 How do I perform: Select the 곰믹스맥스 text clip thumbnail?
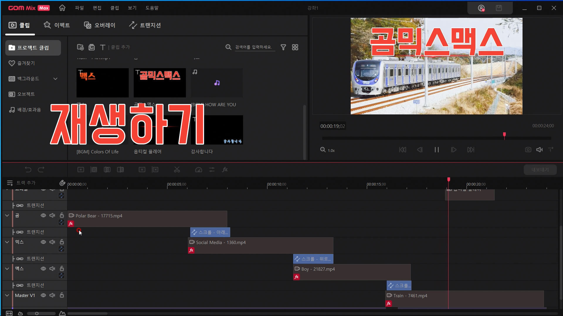tap(160, 83)
